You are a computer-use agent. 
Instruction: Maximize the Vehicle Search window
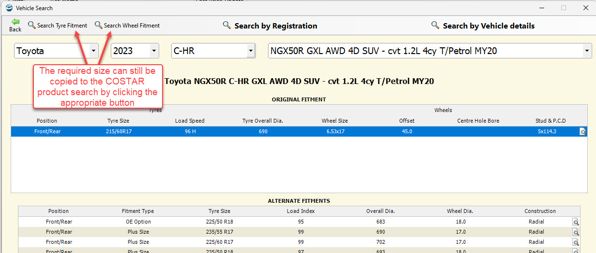pyautogui.click(x=564, y=8)
